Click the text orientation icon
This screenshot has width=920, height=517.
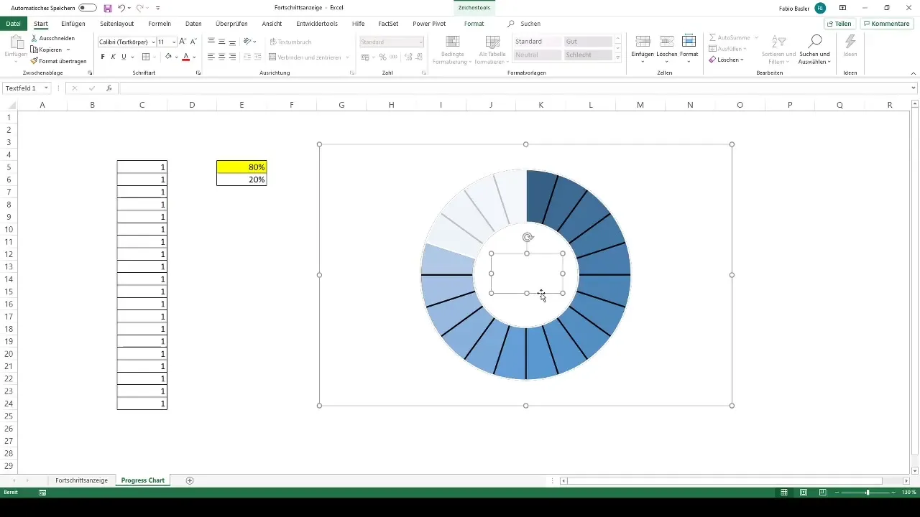coord(248,42)
